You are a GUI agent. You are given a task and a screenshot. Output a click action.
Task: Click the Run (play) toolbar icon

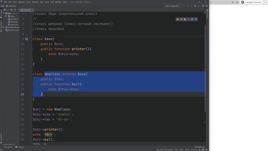[184, 6]
